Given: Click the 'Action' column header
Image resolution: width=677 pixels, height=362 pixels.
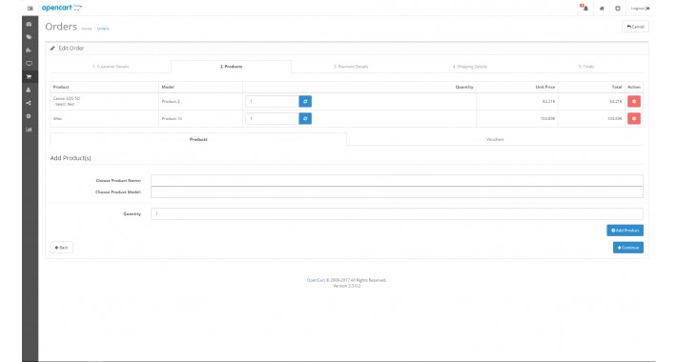Looking at the screenshot, I should click(634, 87).
